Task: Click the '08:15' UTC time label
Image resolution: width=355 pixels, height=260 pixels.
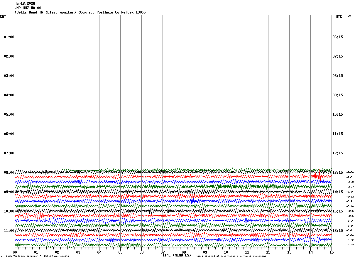Action: [x=337, y=76]
